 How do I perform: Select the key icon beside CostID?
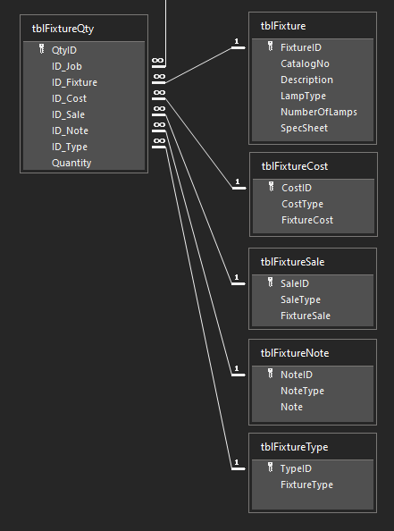coord(271,187)
